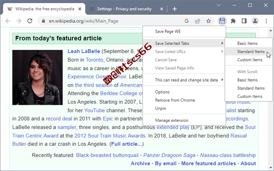The image size is (274, 171).
Task: Click the lock site info icon
Action: click(x=44, y=21)
